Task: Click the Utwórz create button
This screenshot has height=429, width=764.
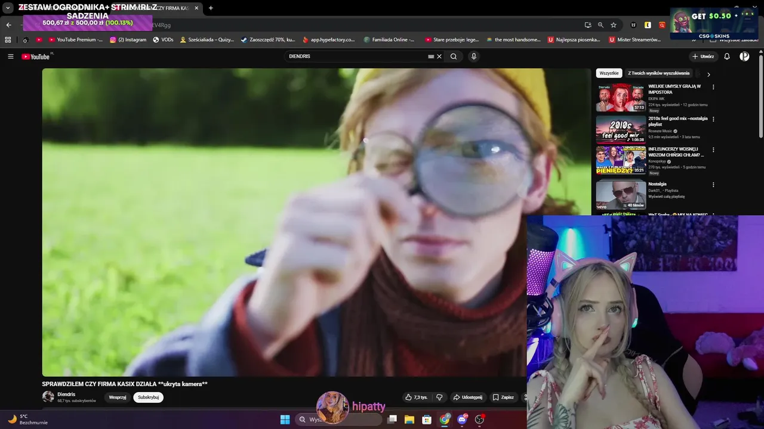Action: 703,57
